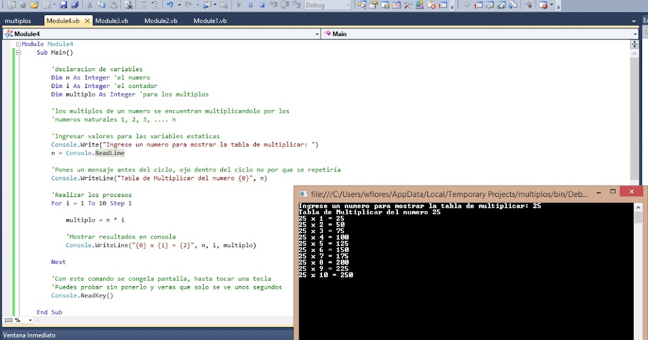This screenshot has width=648, height=340.
Task: Open a file with the folder icon
Action: pyautogui.click(x=34, y=5)
